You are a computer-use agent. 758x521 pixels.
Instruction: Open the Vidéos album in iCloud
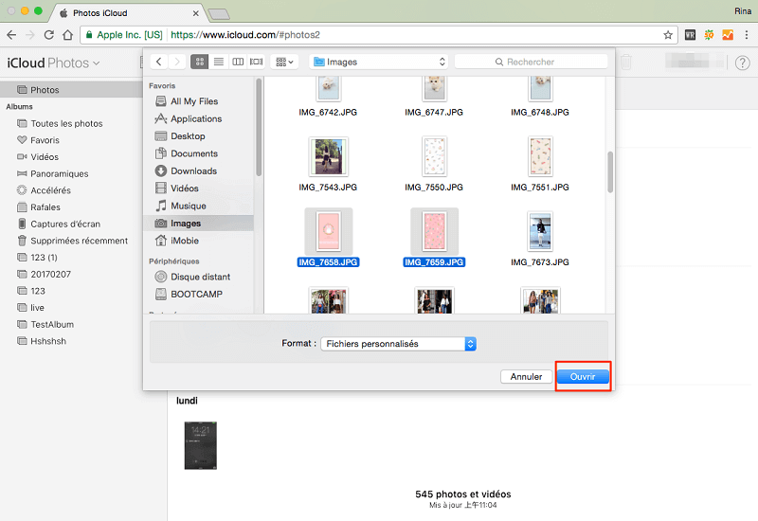(x=38, y=156)
